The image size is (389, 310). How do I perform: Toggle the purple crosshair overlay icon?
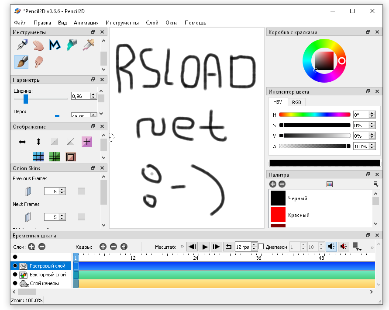87,142
